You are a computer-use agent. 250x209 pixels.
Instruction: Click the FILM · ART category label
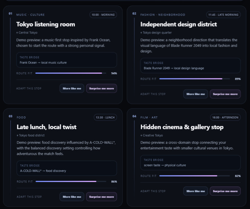(x=149, y=117)
